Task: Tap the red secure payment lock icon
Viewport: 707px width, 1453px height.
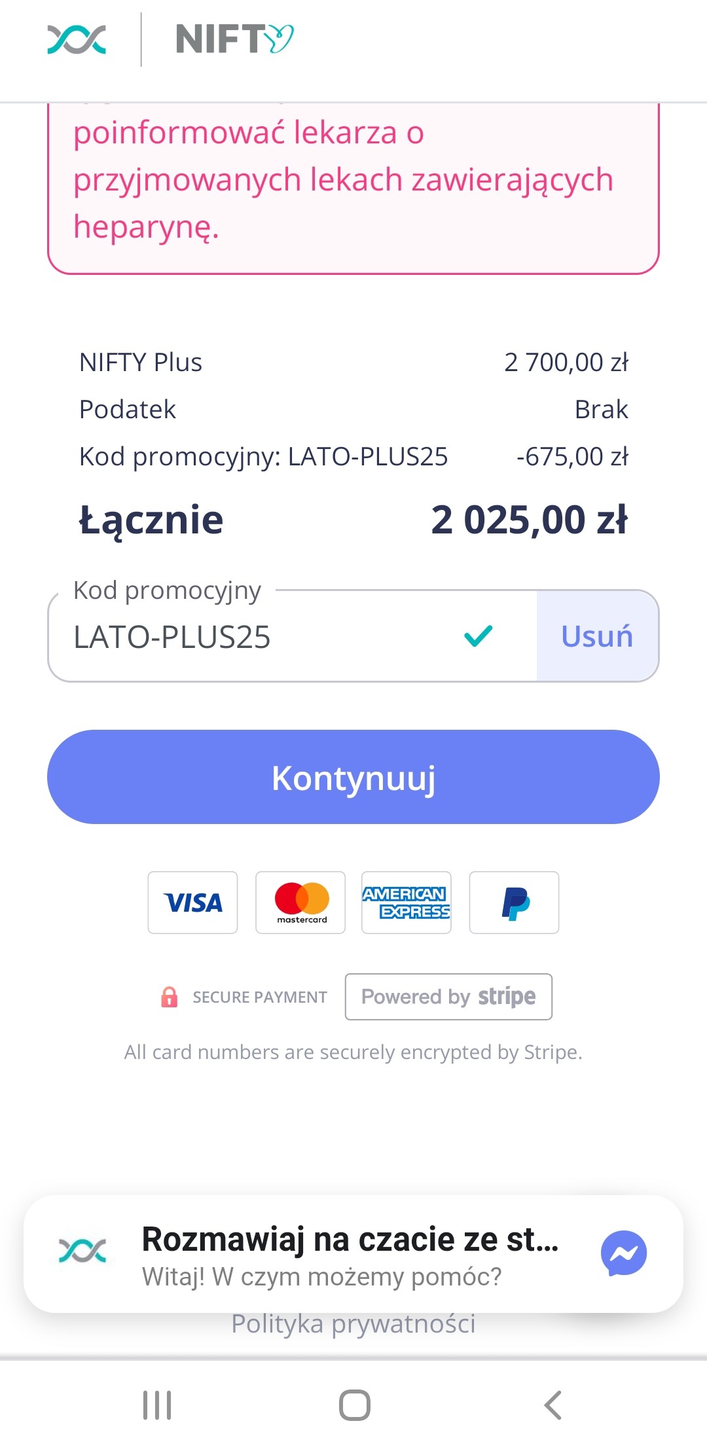Action: point(169,997)
